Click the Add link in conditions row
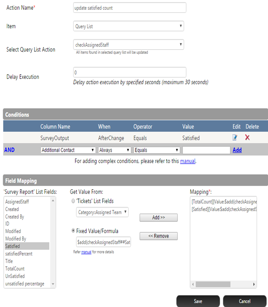The width and height of the screenshot is (268, 307). pyautogui.click(x=237, y=150)
